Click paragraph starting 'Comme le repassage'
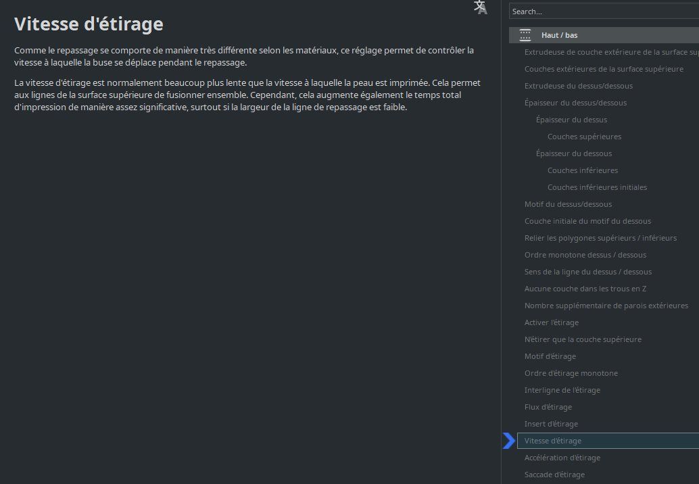Screen dimensions: 699x484 244,57
